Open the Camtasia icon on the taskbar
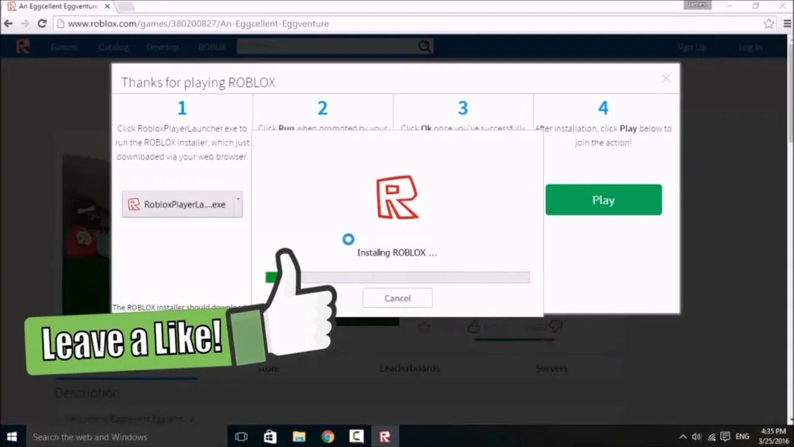 [x=356, y=436]
